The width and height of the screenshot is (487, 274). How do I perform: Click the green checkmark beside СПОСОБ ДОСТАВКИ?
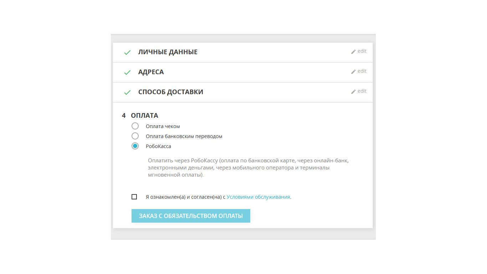(127, 92)
